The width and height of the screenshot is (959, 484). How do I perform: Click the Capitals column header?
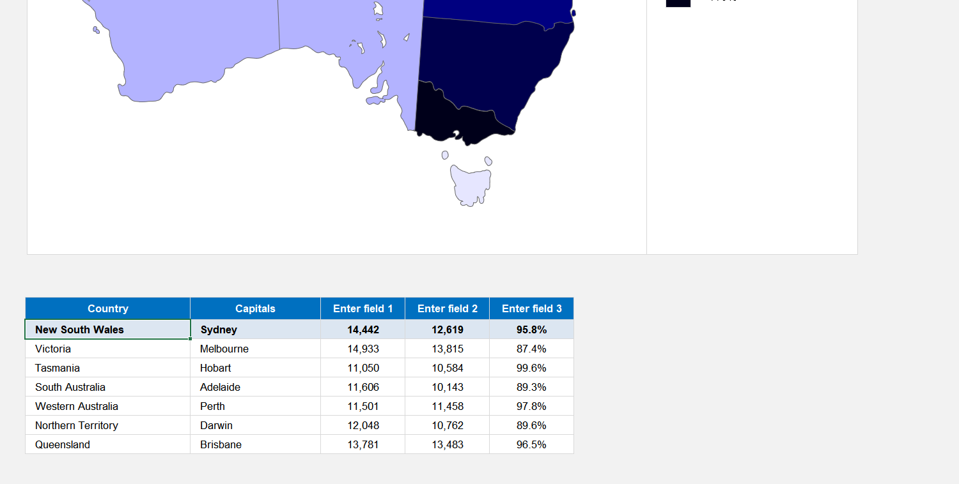pos(255,308)
